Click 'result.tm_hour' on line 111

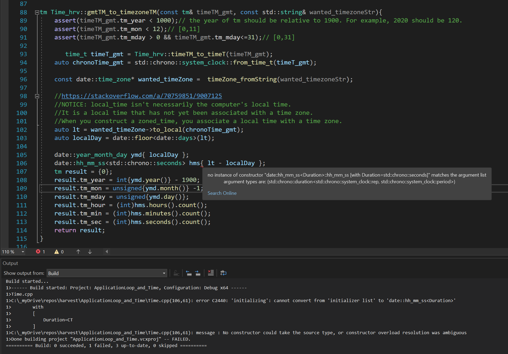80,205
